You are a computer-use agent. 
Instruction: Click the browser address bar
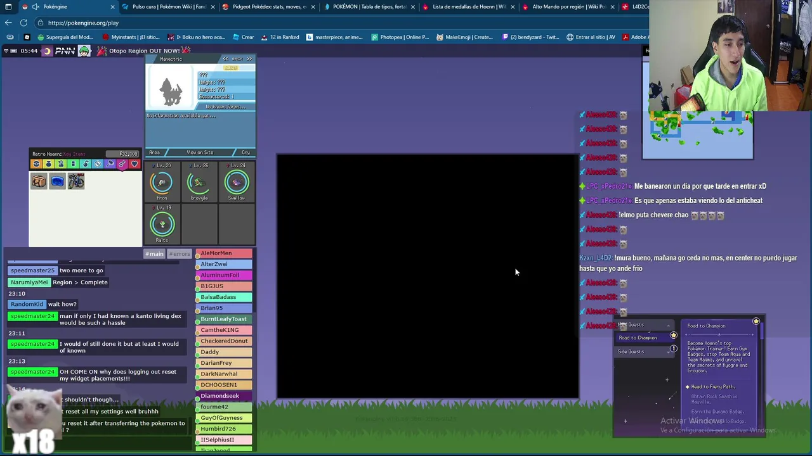pyautogui.click(x=343, y=23)
